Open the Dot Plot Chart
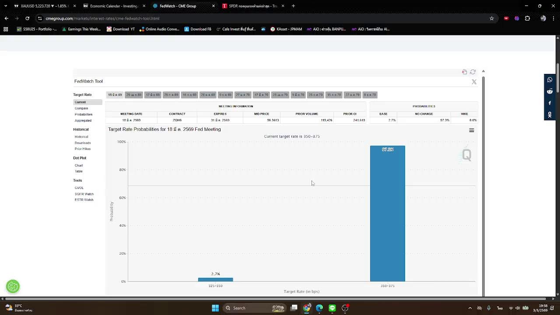 coord(79,166)
